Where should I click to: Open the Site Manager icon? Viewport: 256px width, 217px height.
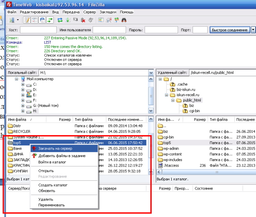pyautogui.click(x=11, y=20)
